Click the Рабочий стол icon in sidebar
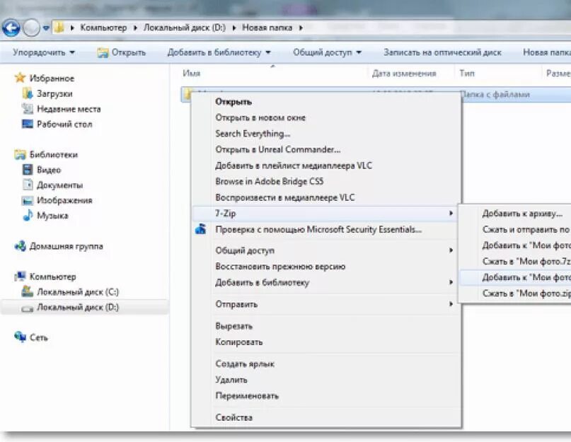 [x=28, y=124]
